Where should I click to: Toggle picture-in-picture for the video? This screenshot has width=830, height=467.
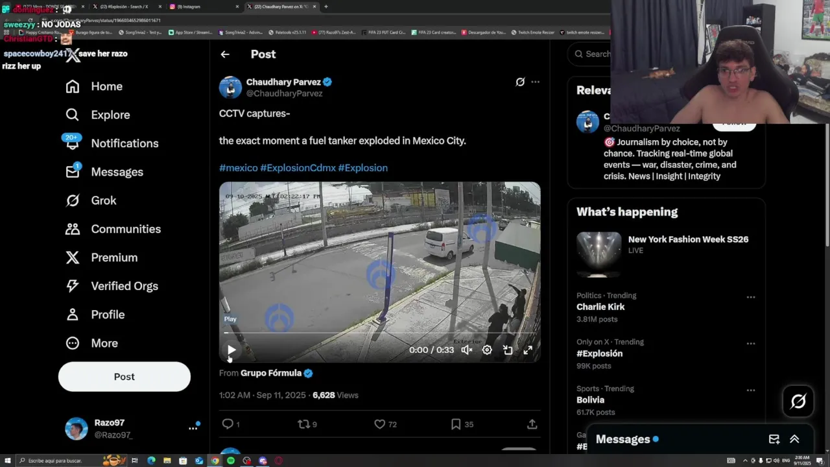tap(508, 350)
